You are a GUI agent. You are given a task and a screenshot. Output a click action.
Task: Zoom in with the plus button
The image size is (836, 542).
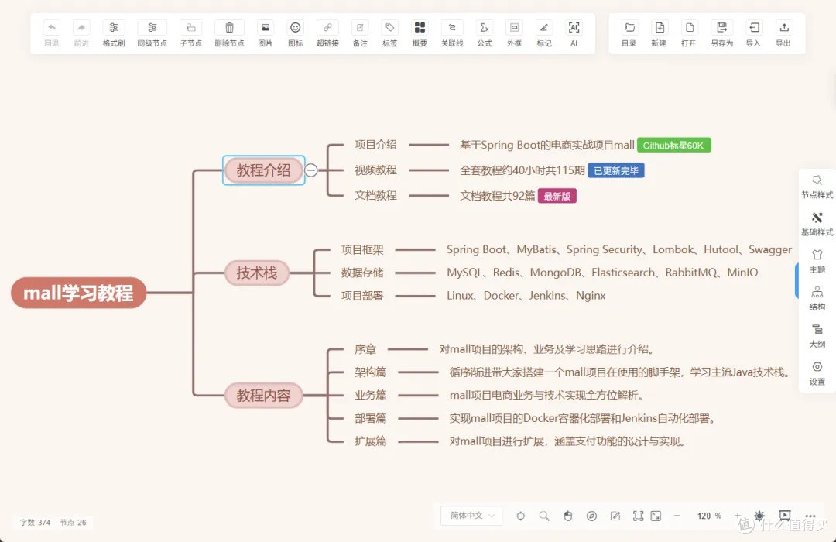pyautogui.click(x=738, y=516)
